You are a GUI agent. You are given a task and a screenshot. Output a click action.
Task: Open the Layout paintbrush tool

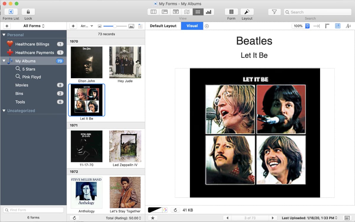(x=247, y=12)
